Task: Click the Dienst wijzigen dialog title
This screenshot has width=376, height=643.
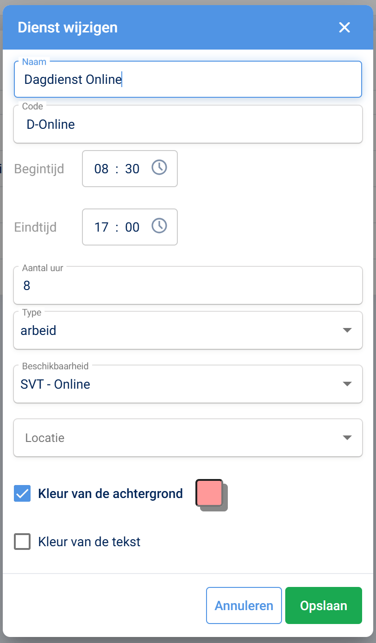Action: click(68, 27)
